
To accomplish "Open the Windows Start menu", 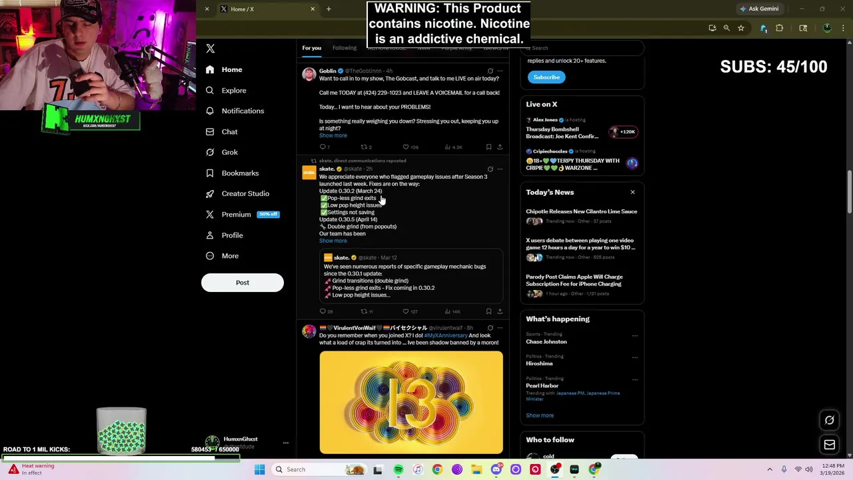I will pyautogui.click(x=259, y=469).
